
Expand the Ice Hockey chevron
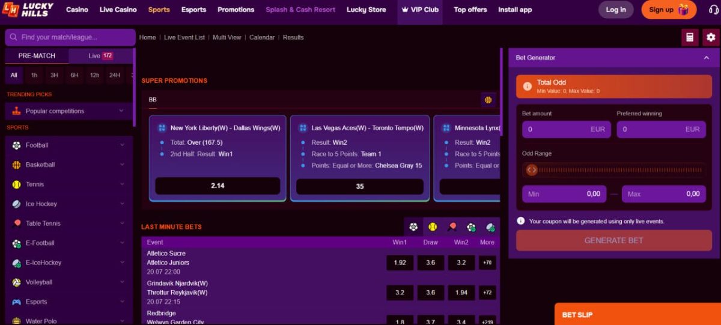click(x=121, y=204)
